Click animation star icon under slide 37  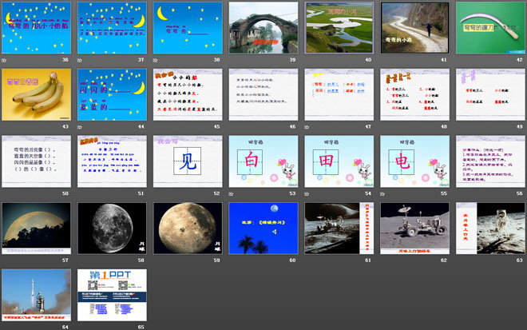point(81,60)
